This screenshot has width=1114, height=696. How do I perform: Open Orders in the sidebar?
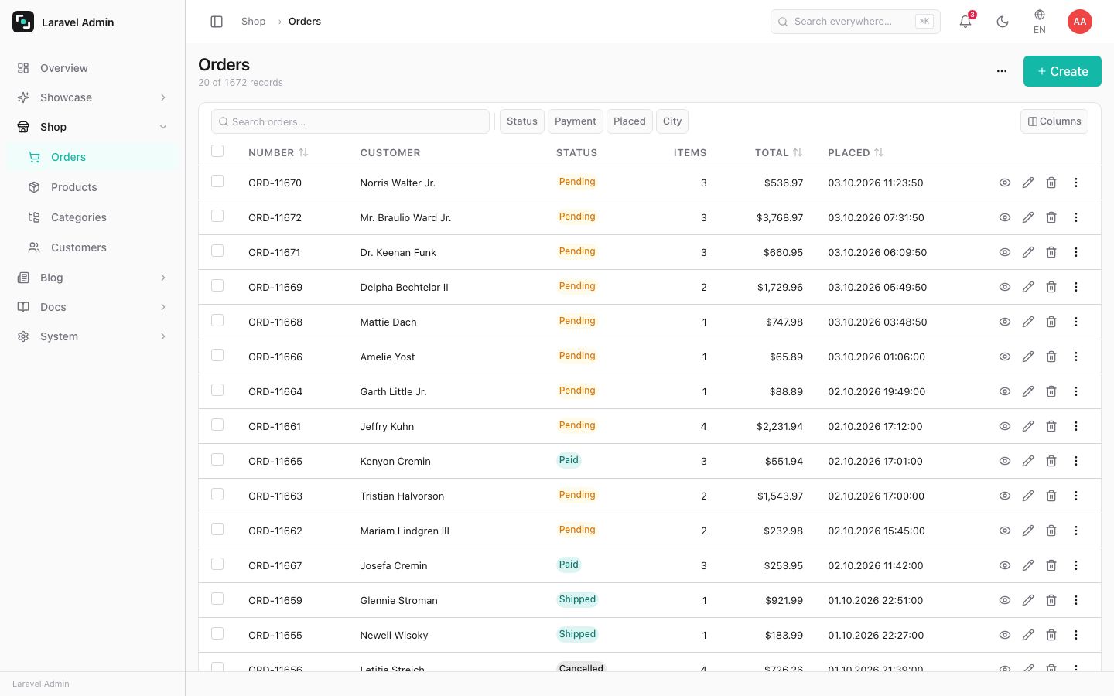(x=92, y=157)
